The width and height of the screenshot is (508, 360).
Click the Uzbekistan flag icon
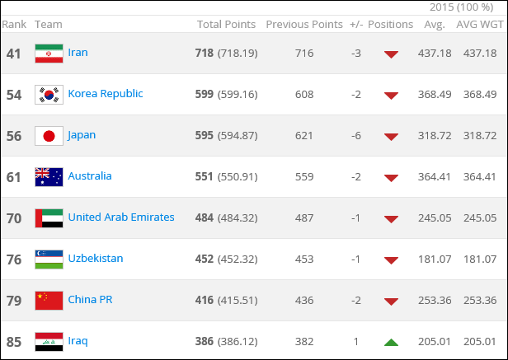[49, 259]
